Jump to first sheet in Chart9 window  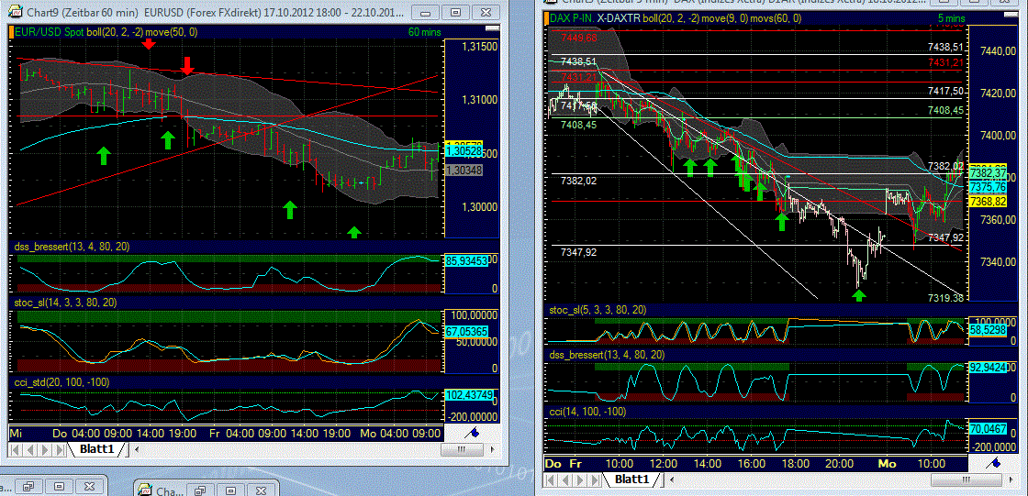[15, 449]
